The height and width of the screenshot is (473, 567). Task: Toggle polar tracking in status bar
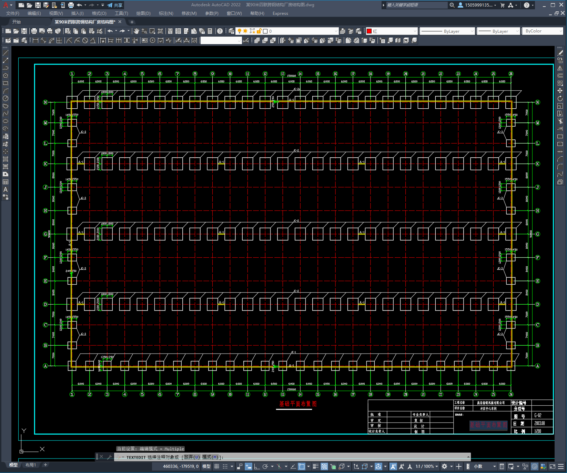tap(265, 466)
